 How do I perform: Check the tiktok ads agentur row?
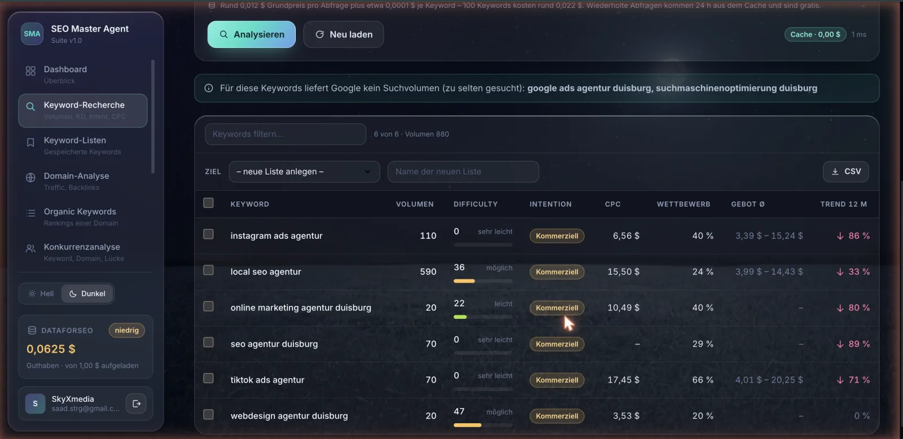point(208,379)
